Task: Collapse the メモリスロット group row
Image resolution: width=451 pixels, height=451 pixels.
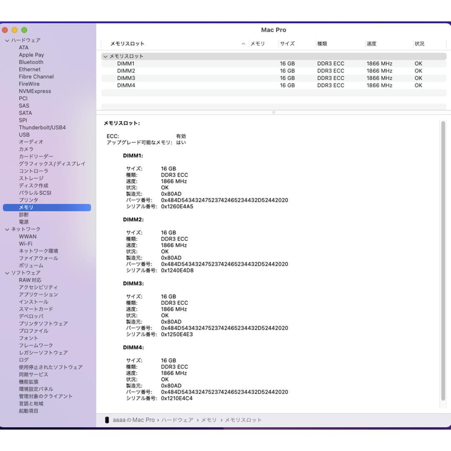Action: [x=105, y=56]
